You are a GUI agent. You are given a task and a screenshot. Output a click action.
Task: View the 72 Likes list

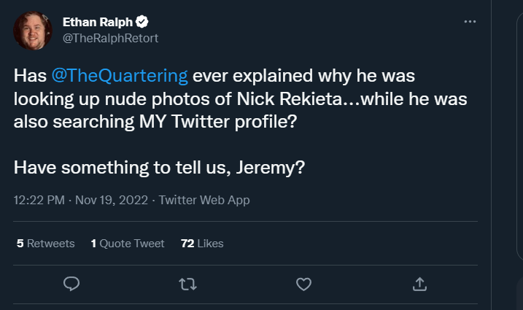tap(202, 243)
